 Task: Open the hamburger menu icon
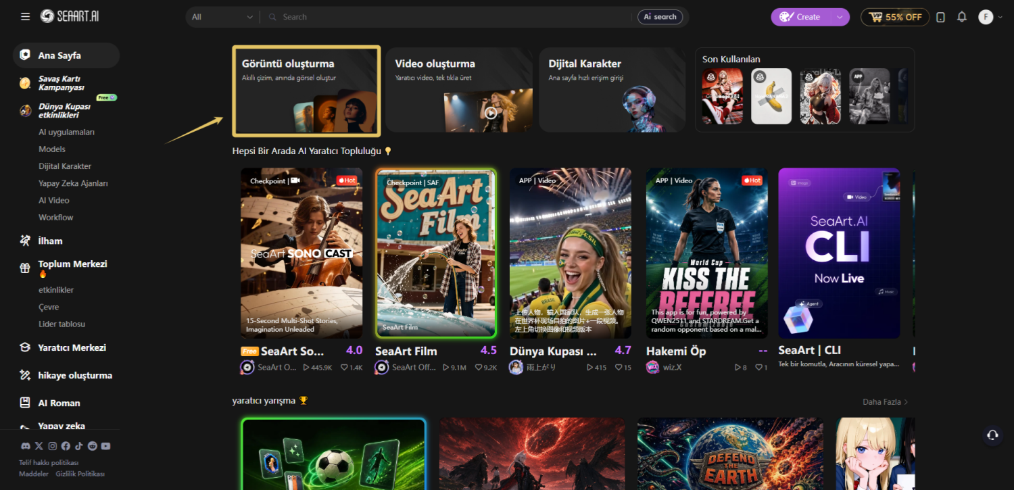click(25, 17)
